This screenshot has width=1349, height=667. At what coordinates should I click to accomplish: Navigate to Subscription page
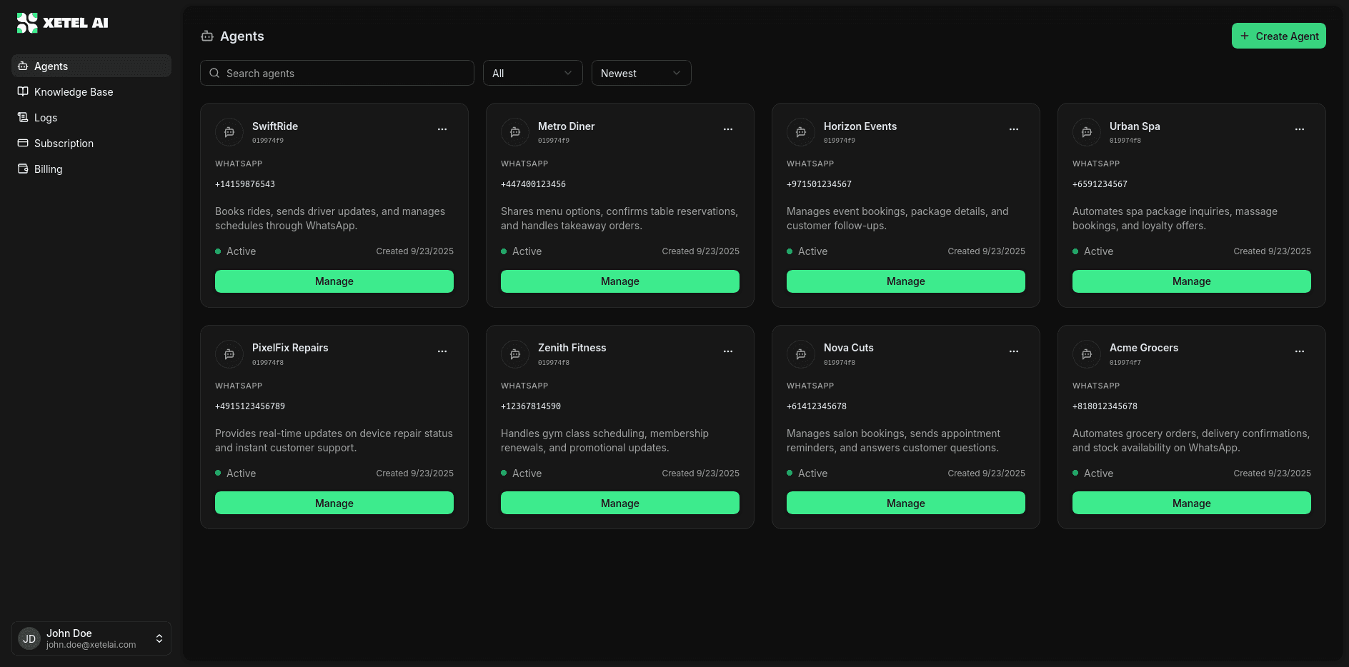[x=64, y=144]
